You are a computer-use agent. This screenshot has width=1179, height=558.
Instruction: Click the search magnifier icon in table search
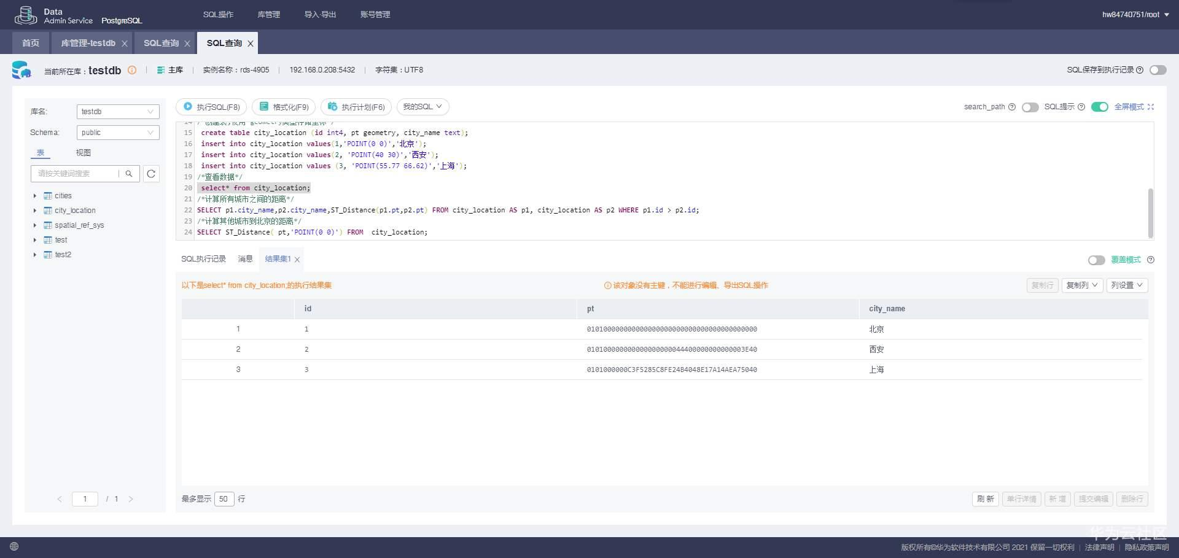(x=129, y=174)
